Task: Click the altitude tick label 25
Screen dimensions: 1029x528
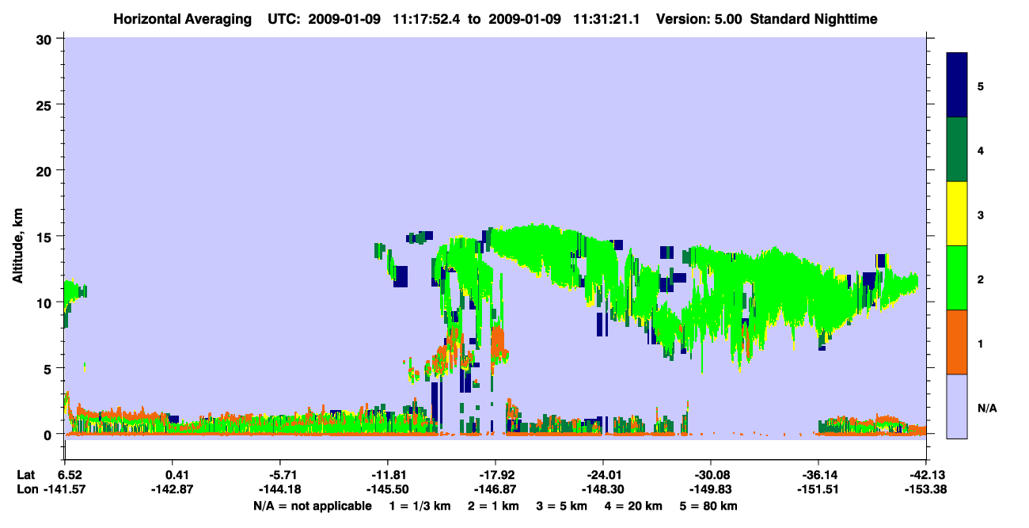Action: pyautogui.click(x=46, y=104)
